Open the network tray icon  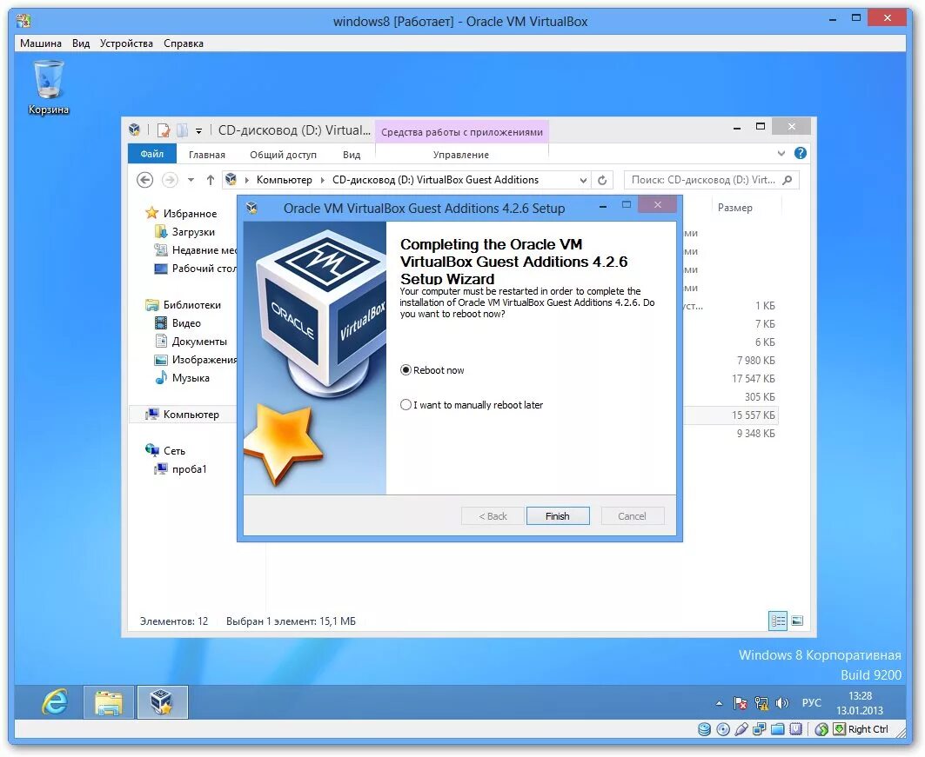[x=761, y=703]
